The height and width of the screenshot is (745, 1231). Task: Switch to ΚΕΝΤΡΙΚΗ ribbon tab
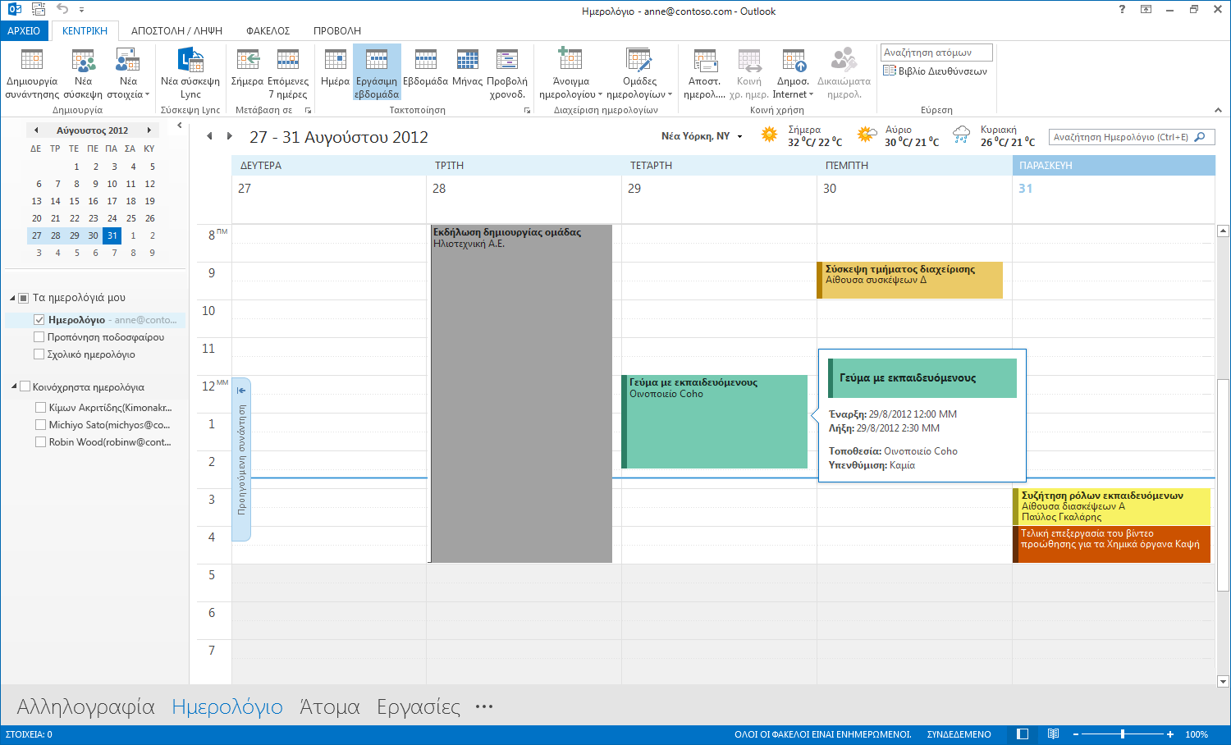(85, 30)
